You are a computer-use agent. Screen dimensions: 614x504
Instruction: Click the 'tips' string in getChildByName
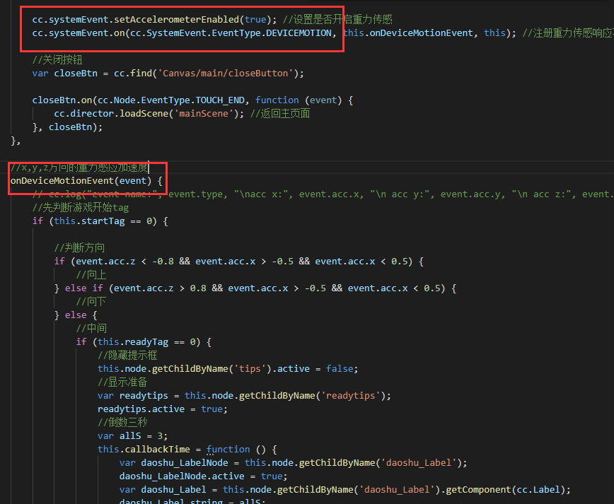250,369
